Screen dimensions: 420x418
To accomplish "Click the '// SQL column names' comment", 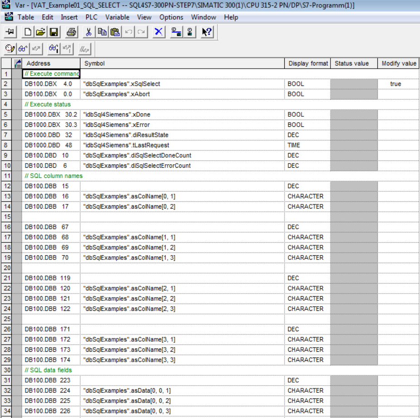I will (54, 176).
